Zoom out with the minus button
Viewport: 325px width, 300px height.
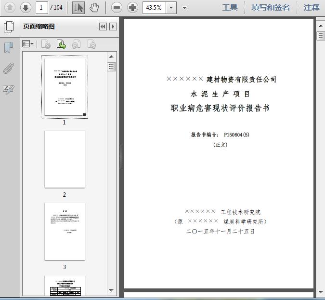click(x=117, y=8)
